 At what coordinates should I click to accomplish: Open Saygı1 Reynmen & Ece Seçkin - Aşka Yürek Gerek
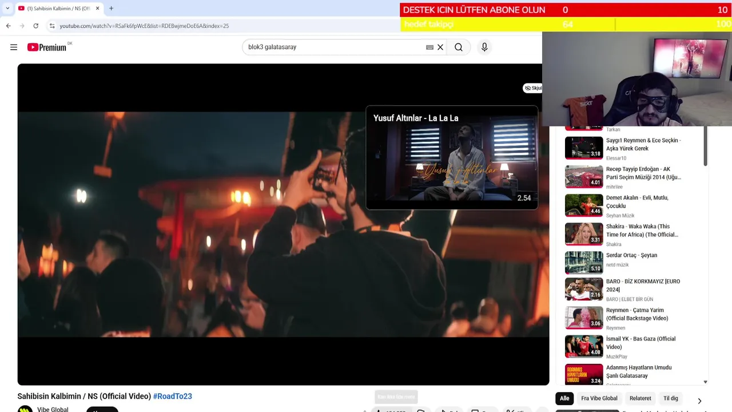tap(643, 144)
